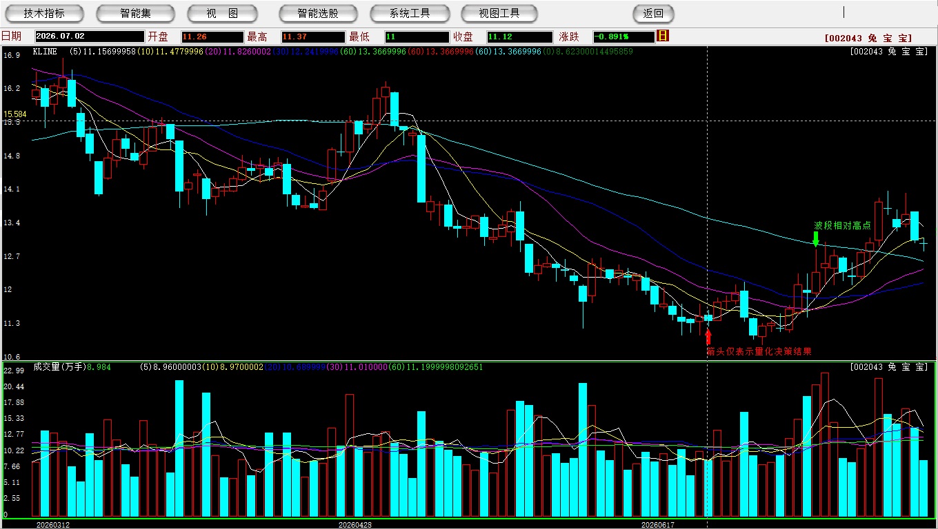Click the 日期 label
938x529 pixels.
click(12, 37)
